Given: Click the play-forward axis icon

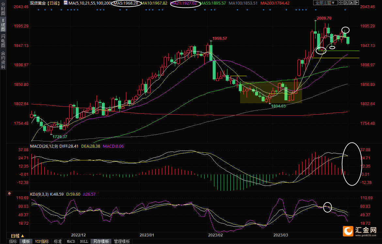Looking at the screenshot, I should (351, 3).
